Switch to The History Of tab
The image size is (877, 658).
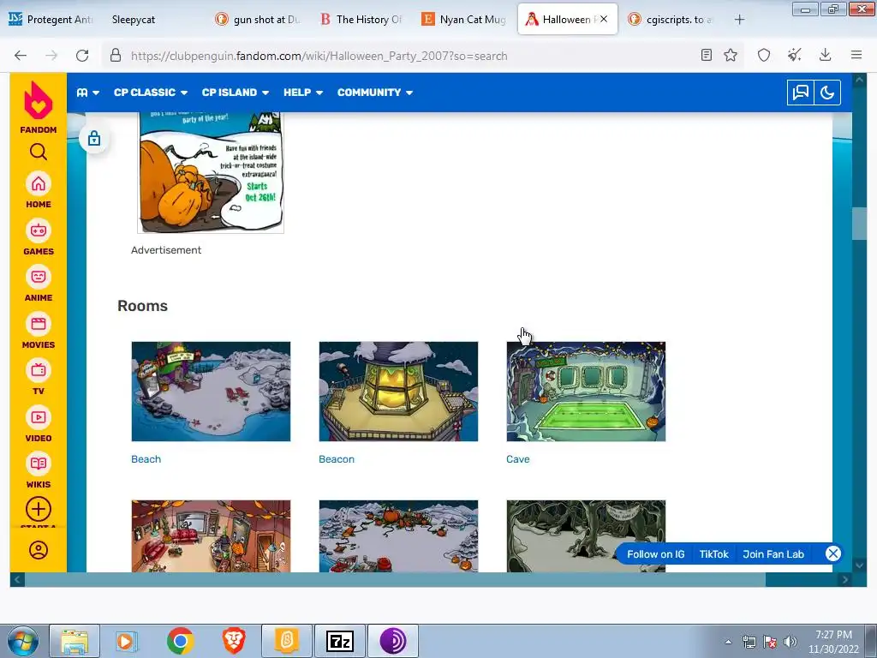tap(361, 20)
